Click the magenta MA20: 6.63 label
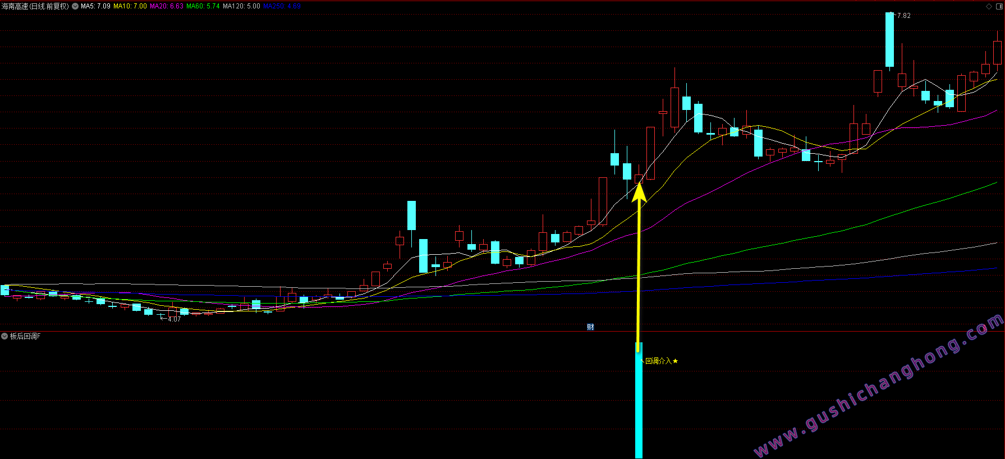 167,6
